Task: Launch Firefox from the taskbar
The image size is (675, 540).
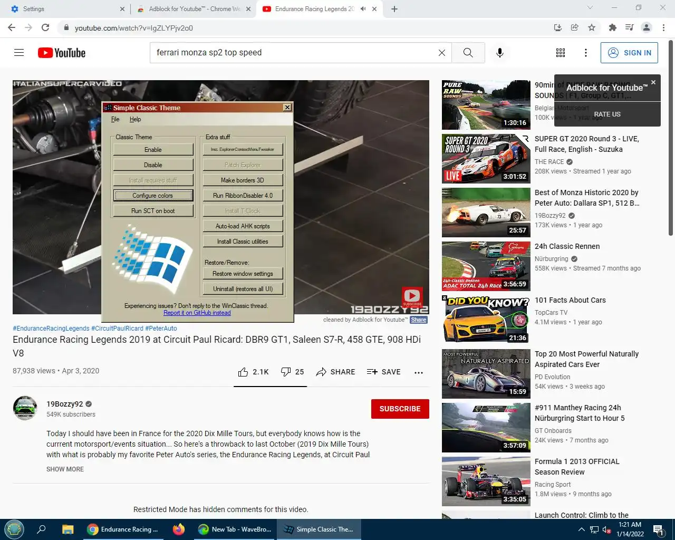Action: (179, 529)
